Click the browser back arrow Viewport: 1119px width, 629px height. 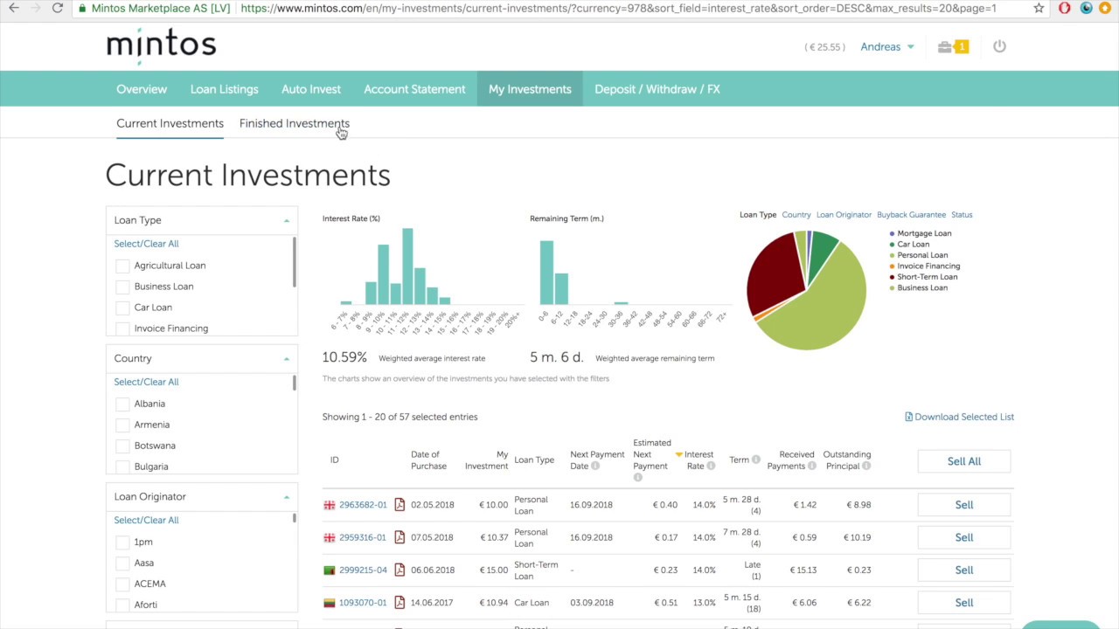point(13,8)
